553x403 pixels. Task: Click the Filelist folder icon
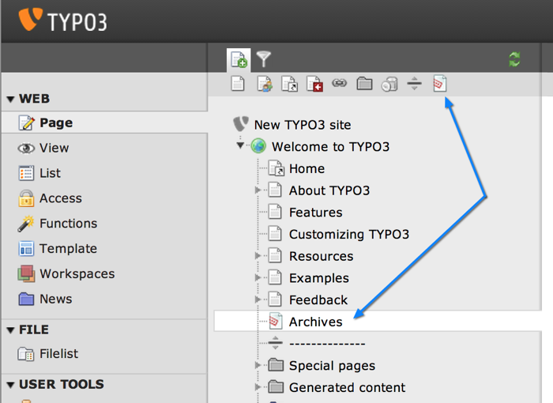coord(26,354)
